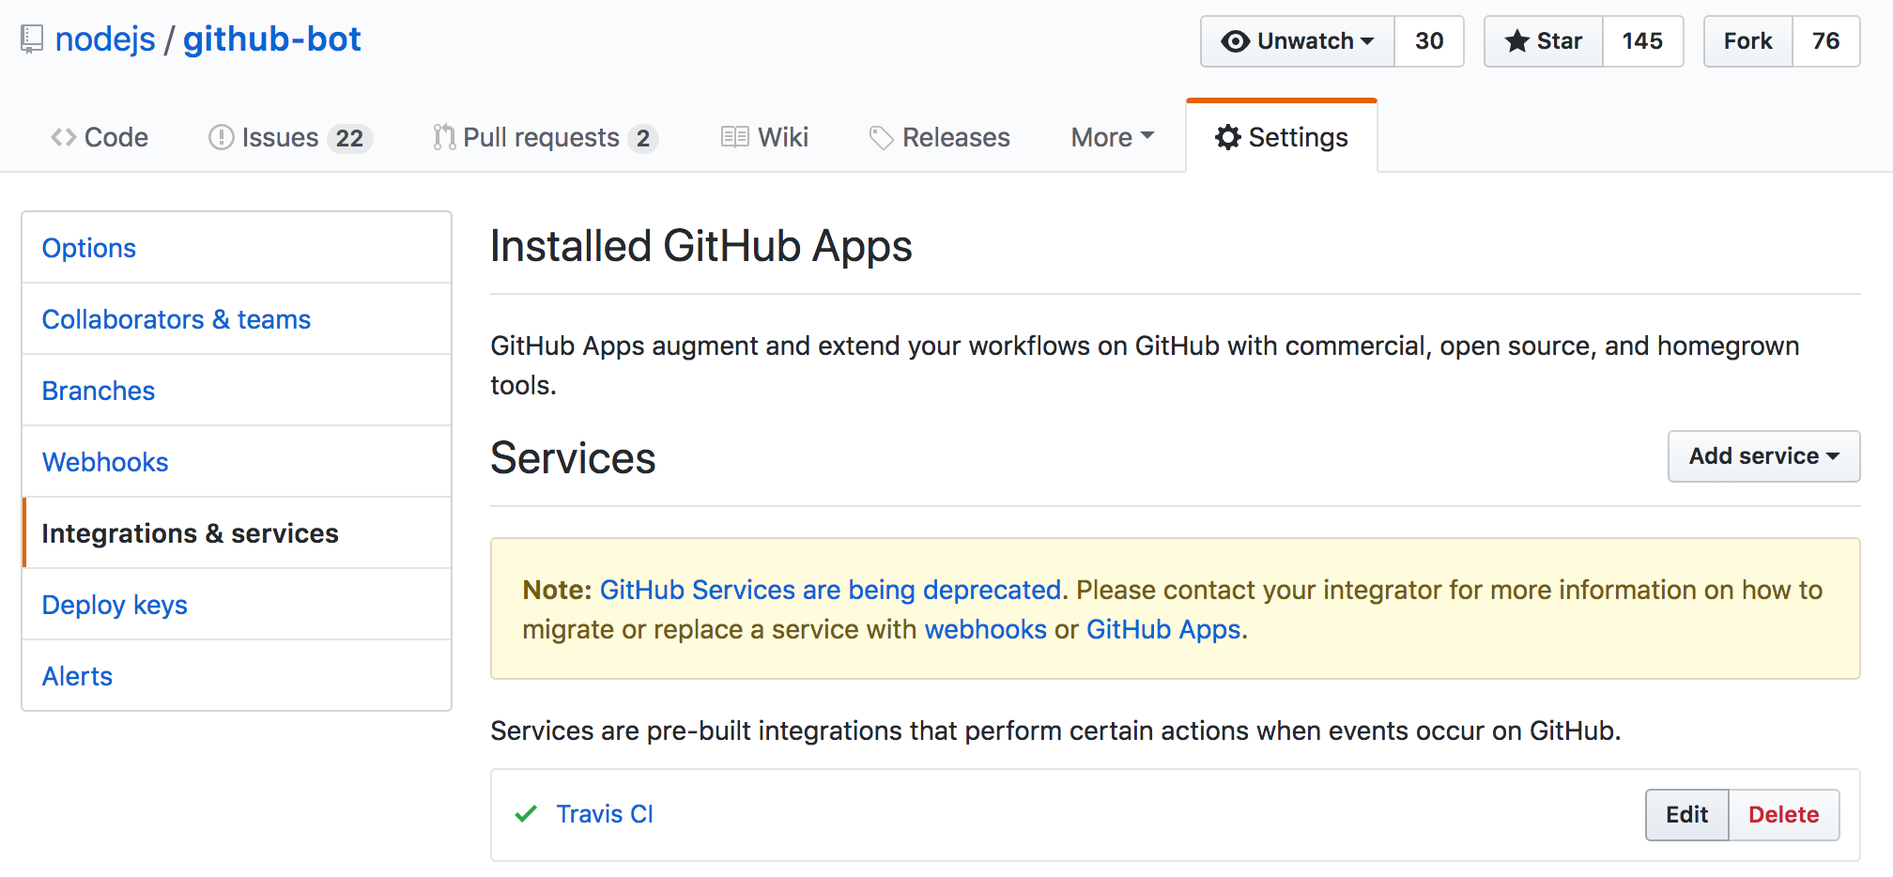The image size is (1893, 877).
Task: Click the Pull requests branch icon
Action: coord(443,137)
